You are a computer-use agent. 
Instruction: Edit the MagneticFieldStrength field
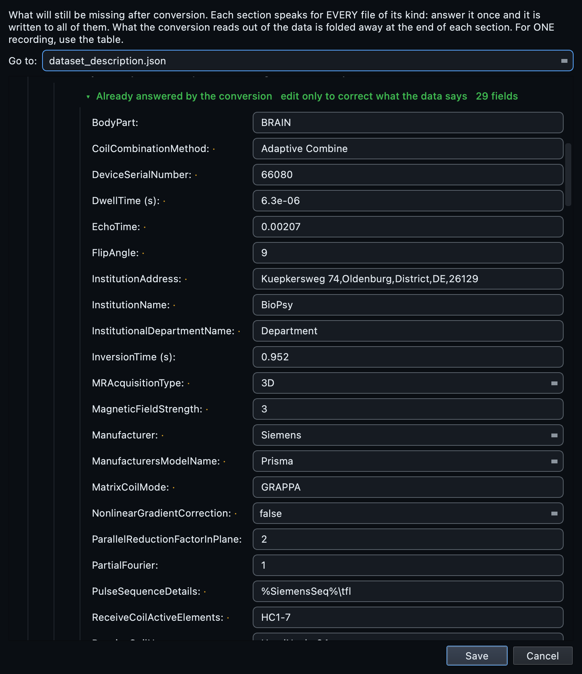tap(408, 409)
